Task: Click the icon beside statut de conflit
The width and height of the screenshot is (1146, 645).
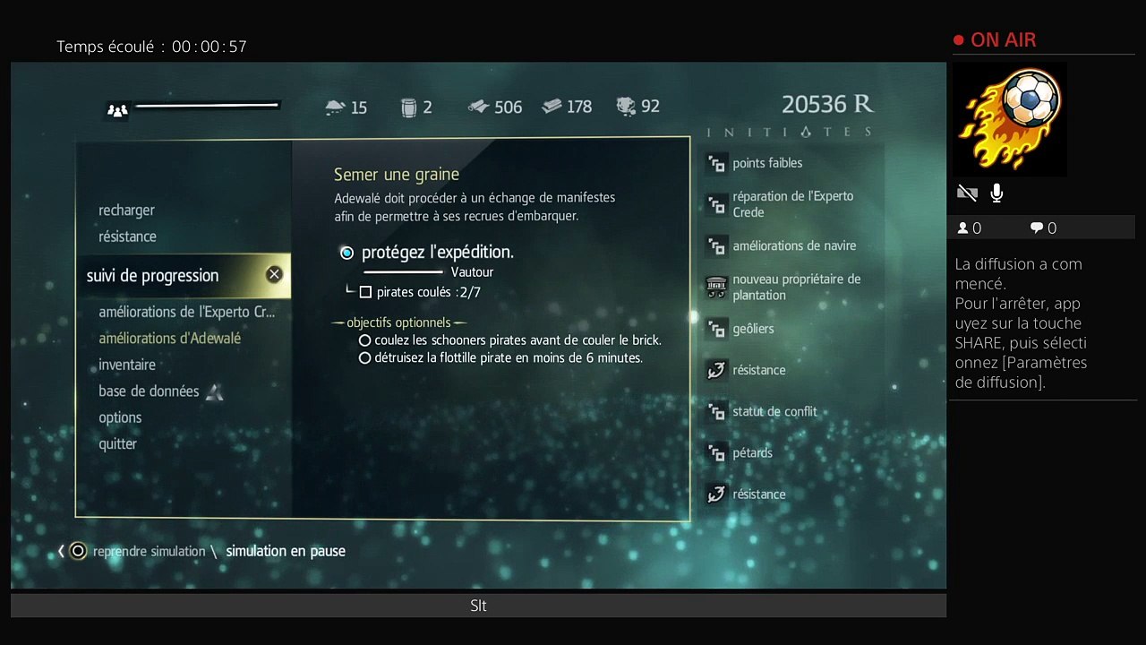Action: tap(715, 411)
